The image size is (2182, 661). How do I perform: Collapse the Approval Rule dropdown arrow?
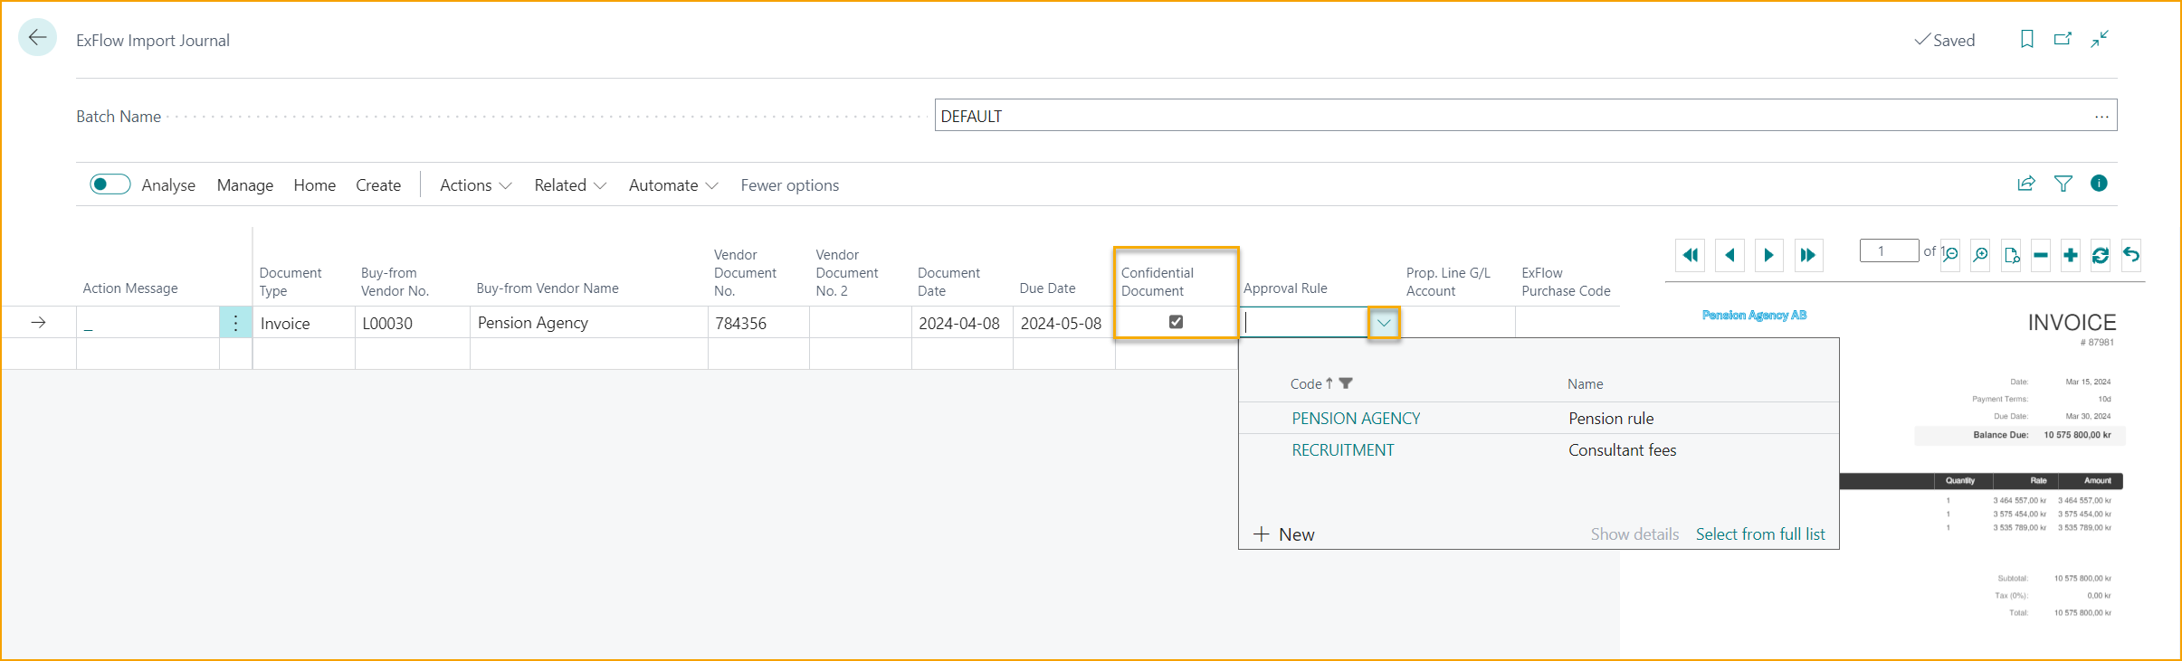1384,323
